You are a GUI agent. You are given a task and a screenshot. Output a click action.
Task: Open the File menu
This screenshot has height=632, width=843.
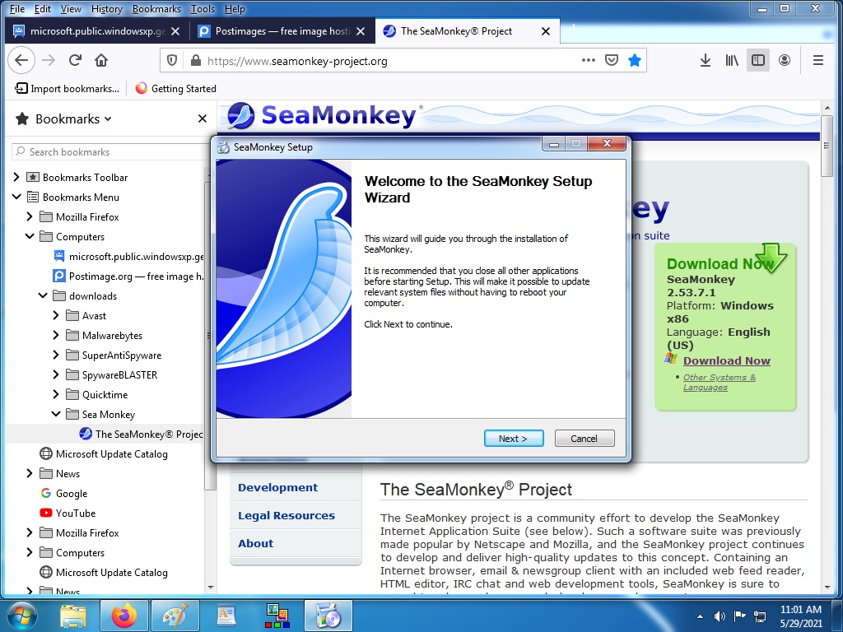coord(17,8)
